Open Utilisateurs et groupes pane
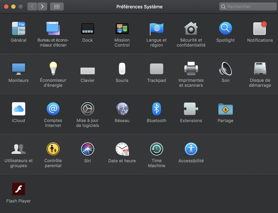 [x=19, y=149]
